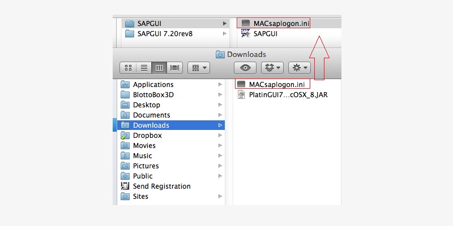This screenshot has height=226, width=453.
Task: Select the Music folder
Action: pyautogui.click(x=171, y=156)
